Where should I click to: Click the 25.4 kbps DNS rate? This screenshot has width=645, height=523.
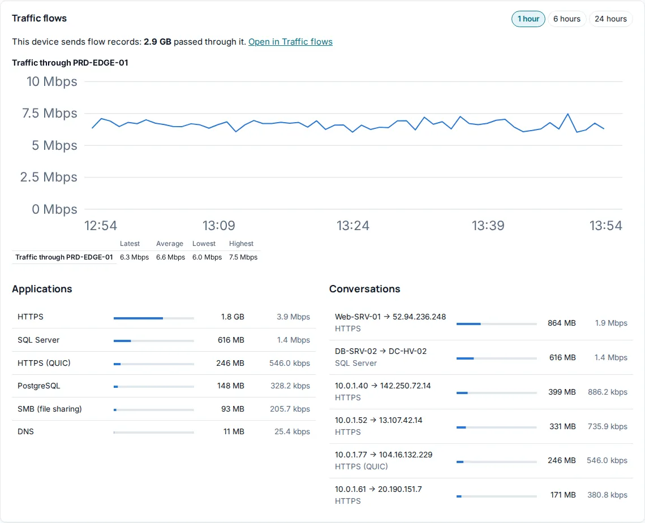pos(292,431)
